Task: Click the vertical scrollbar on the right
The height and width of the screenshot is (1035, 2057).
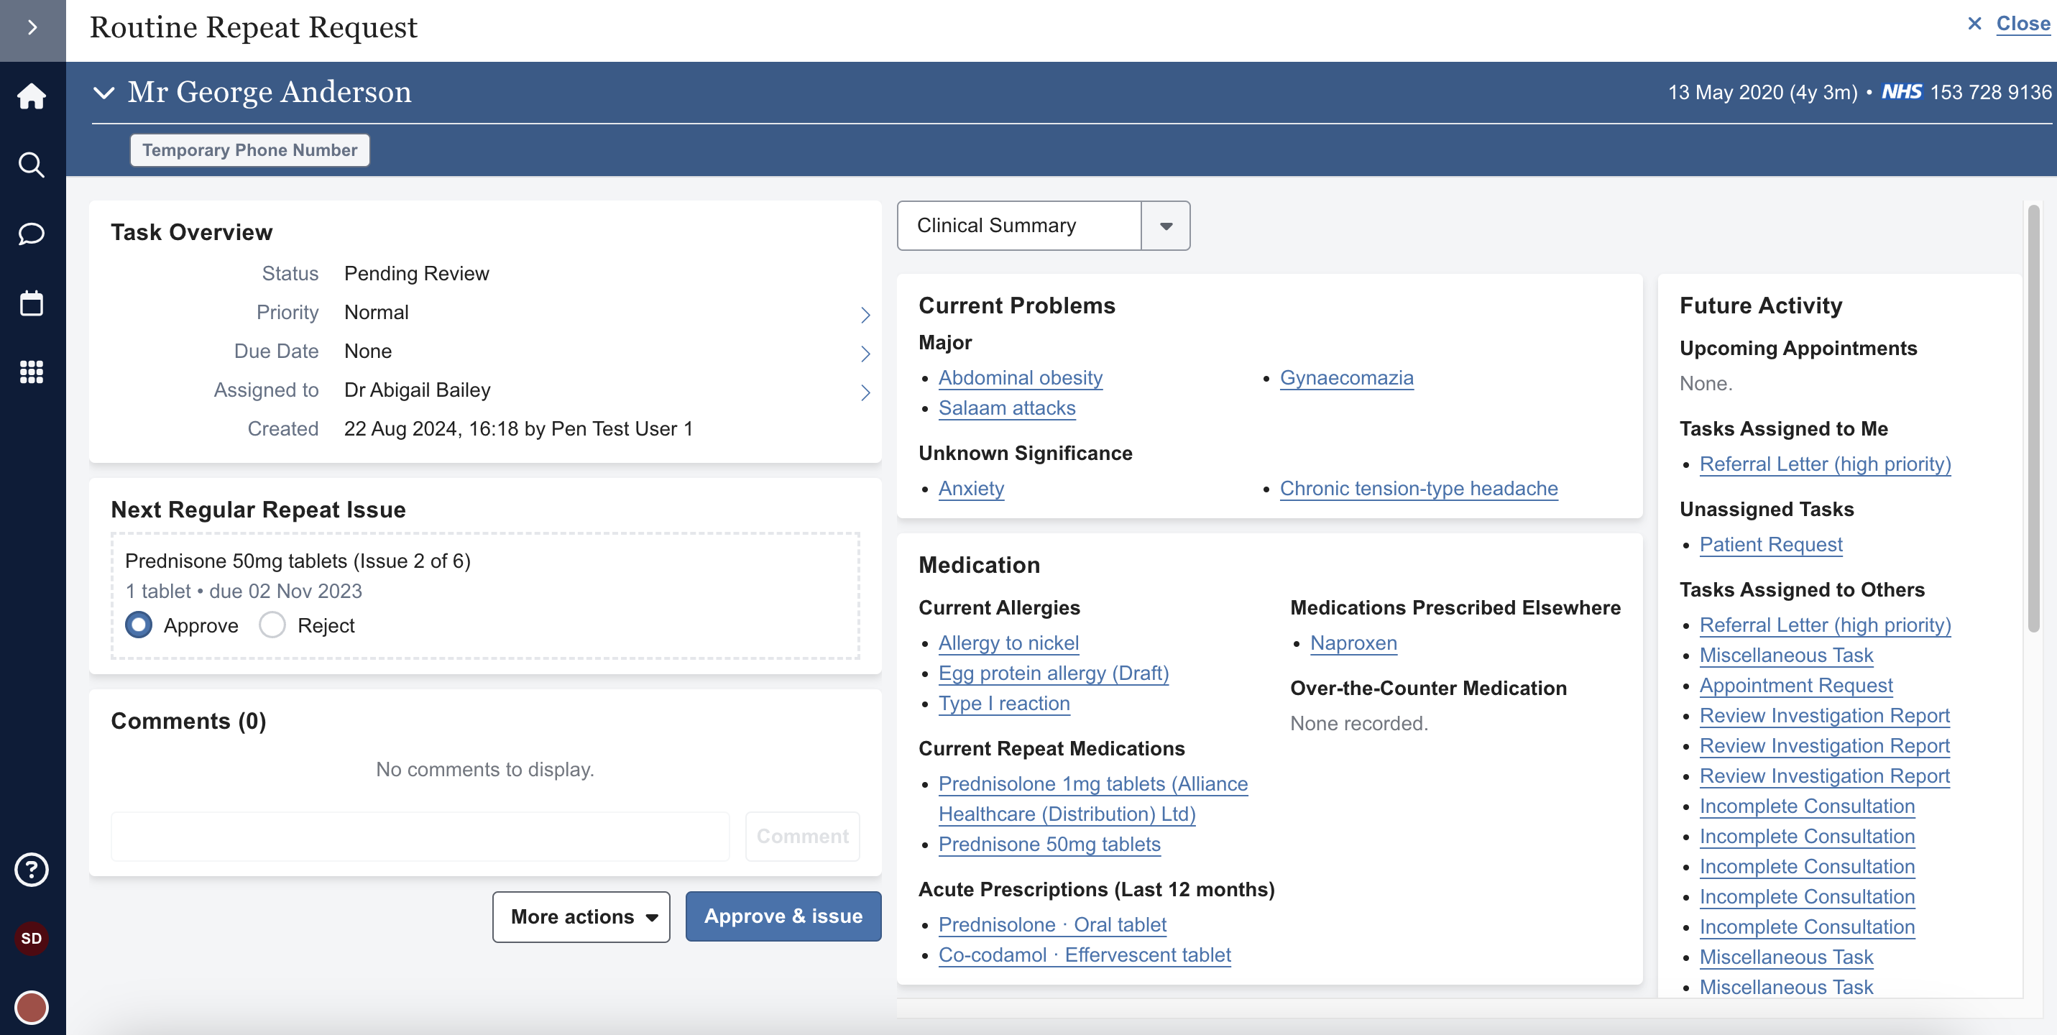Action: tap(2033, 418)
